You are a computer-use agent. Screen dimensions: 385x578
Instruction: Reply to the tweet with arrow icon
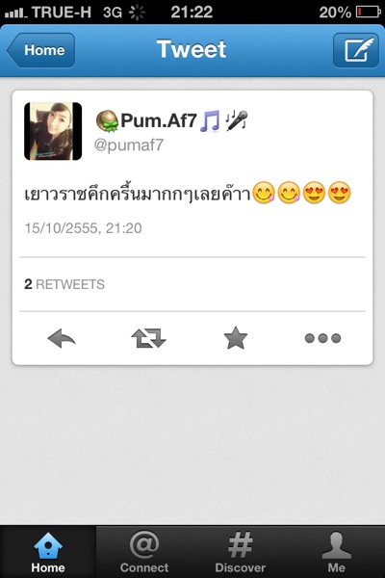(62, 338)
